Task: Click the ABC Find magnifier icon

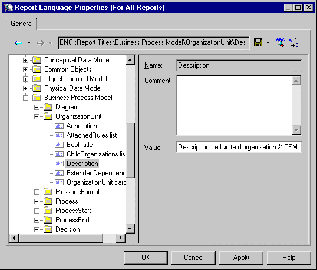Action: point(280,42)
